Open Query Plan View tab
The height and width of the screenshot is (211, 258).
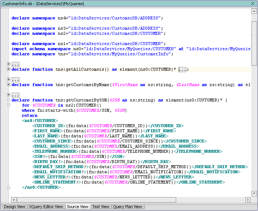pyautogui.click(x=127, y=207)
